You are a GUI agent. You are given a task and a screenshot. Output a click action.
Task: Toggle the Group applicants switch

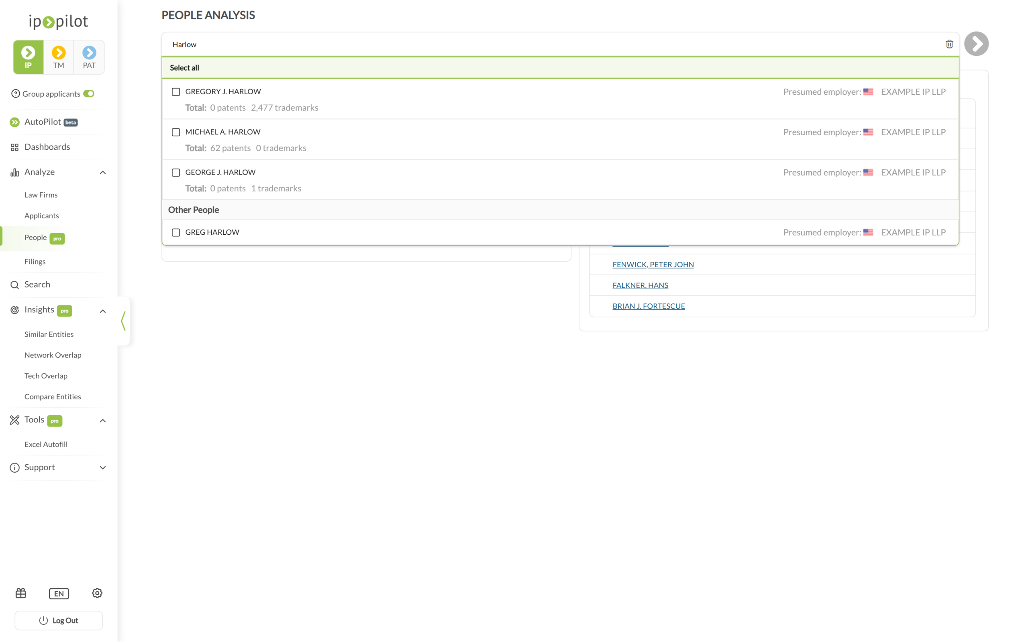pos(89,93)
